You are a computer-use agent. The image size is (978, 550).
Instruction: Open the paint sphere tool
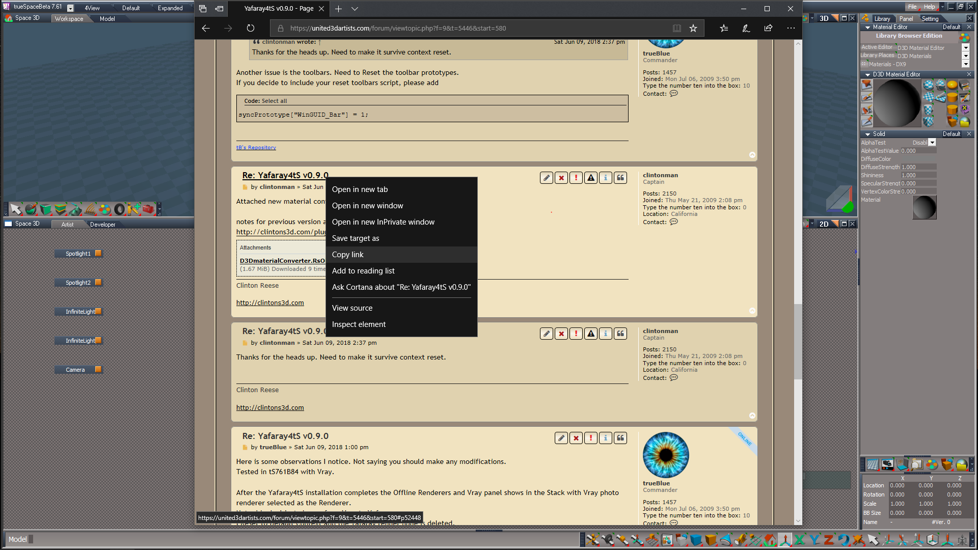31,209
